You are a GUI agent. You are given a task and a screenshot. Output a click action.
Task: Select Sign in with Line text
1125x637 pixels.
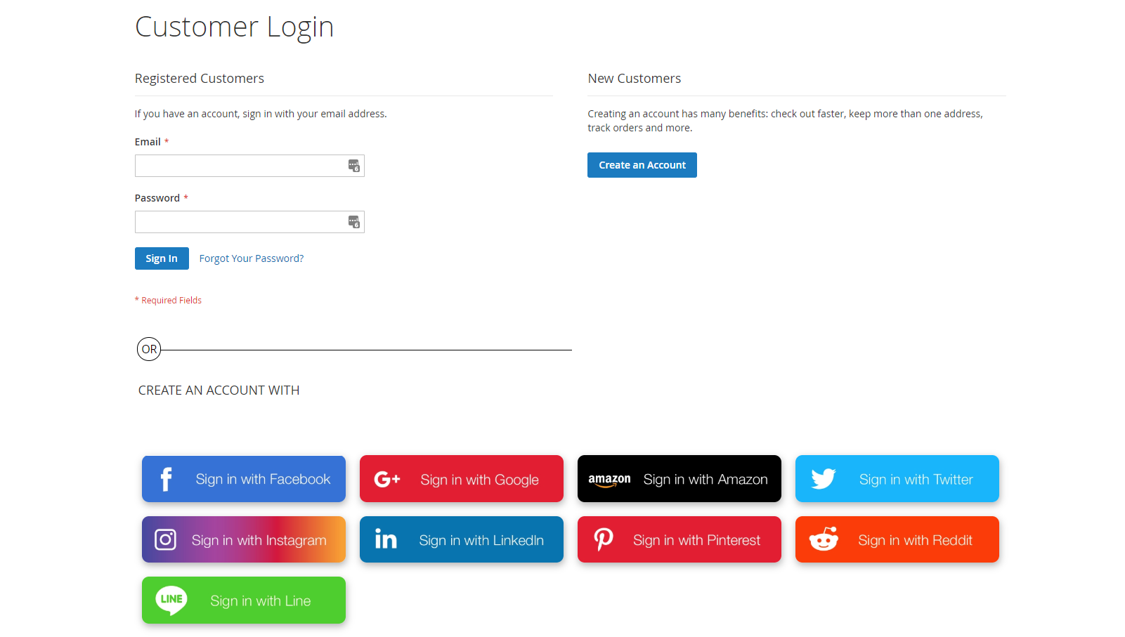point(260,601)
